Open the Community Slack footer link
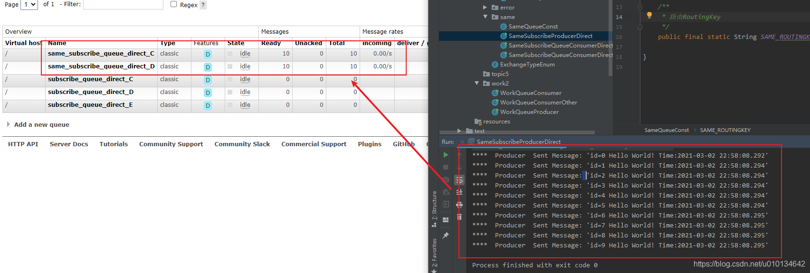Viewport: 810px width, 273px height. pyautogui.click(x=242, y=144)
